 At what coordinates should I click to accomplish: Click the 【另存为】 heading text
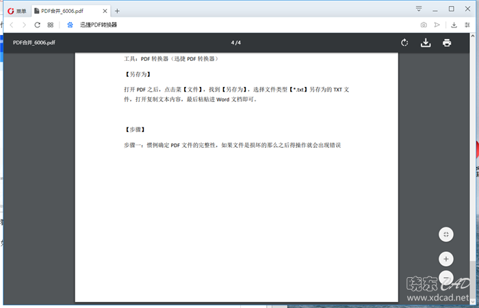coord(138,74)
